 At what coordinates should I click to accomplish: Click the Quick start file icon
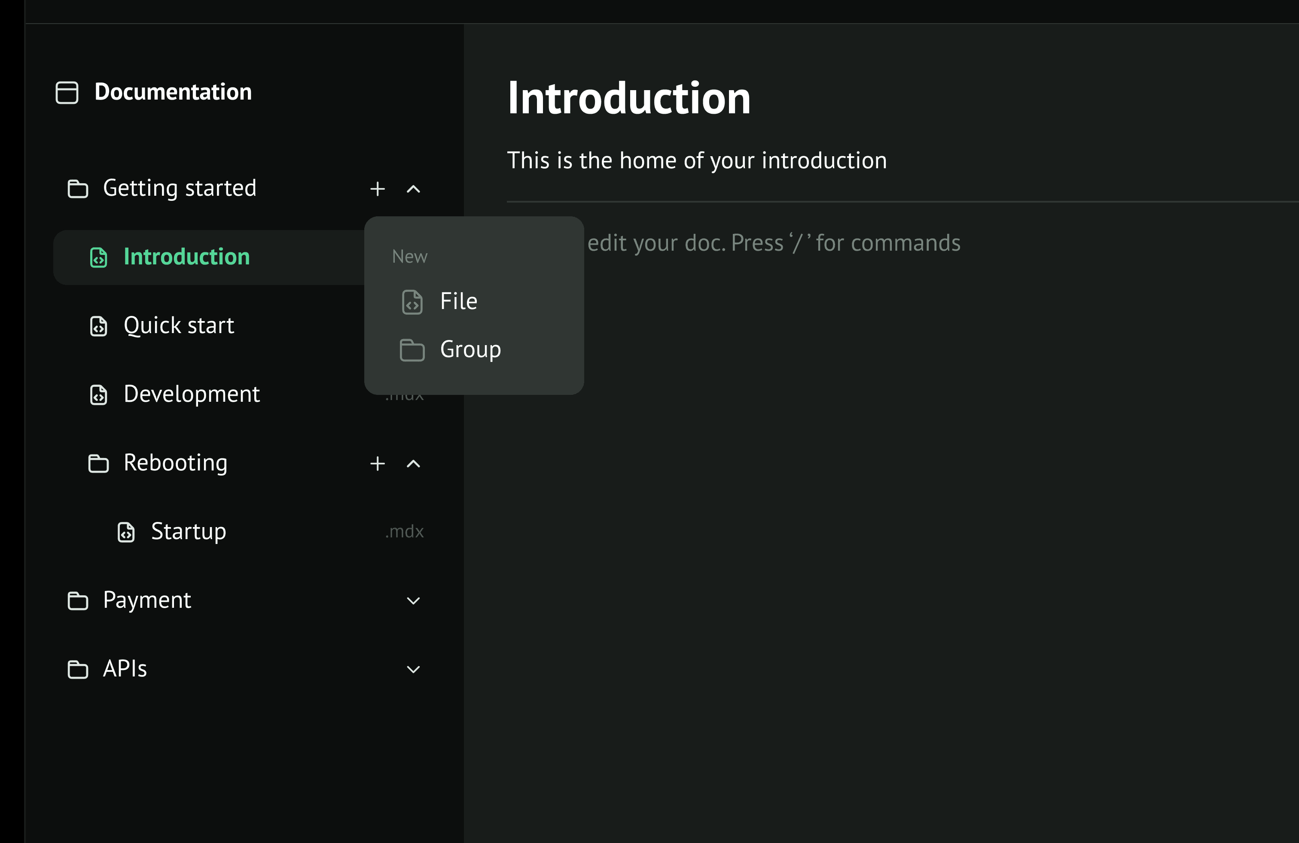pyautogui.click(x=98, y=326)
